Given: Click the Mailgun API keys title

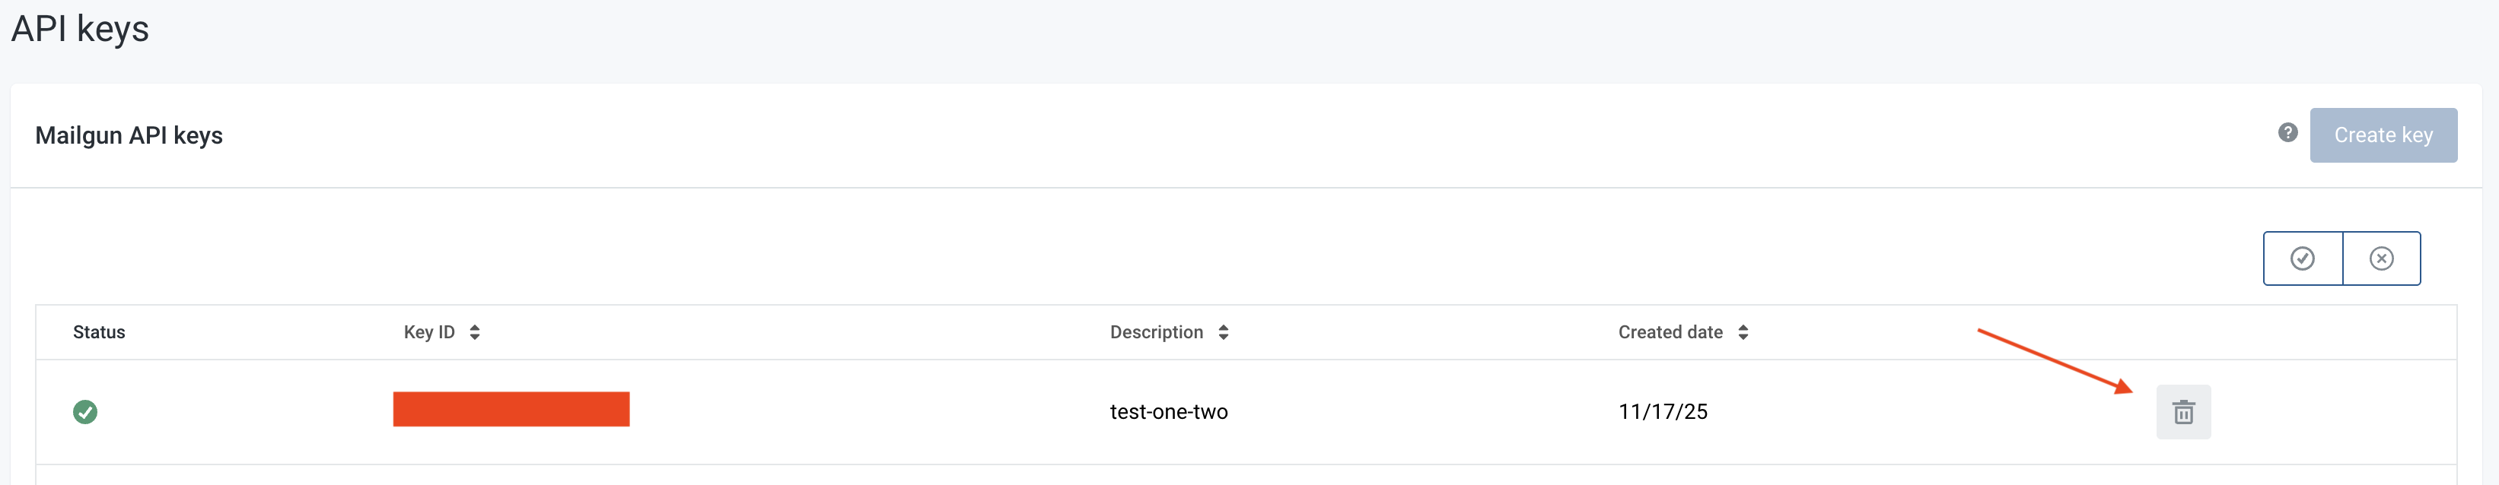Looking at the screenshot, I should (129, 136).
